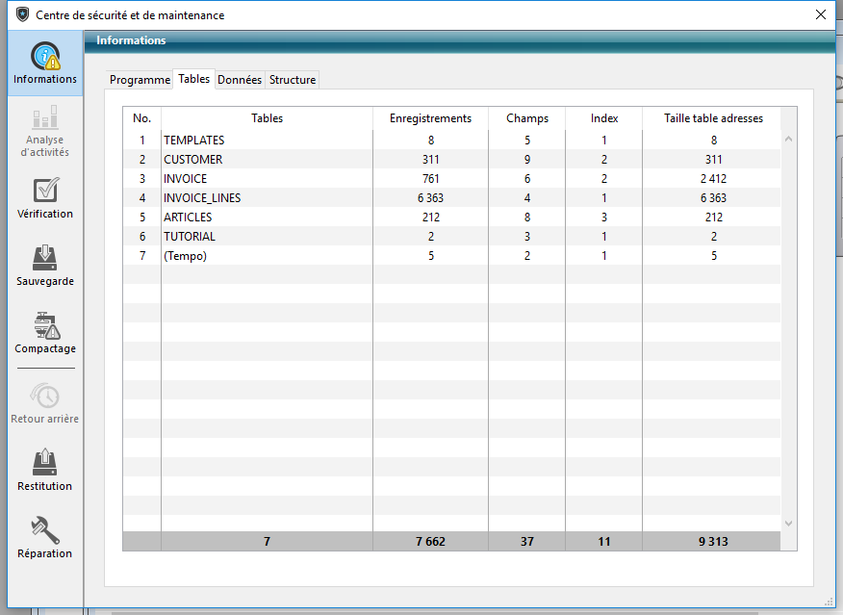This screenshot has width=843, height=615.
Task: Close the Centre de sécurité window
Action: [x=820, y=14]
